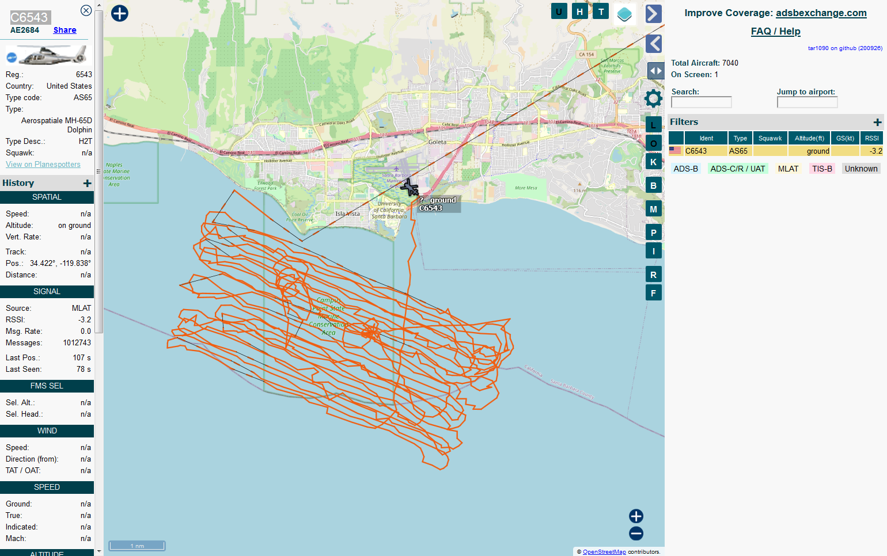Expand the History section
The width and height of the screenshot is (887, 556).
pyautogui.click(x=87, y=183)
